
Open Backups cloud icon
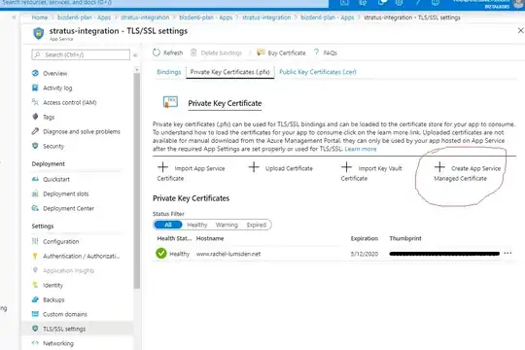coord(35,299)
